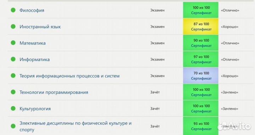Click Сертификат link in Технологии программирования row
Image resolution: width=255 pixels, height=135 pixels.
click(x=201, y=95)
